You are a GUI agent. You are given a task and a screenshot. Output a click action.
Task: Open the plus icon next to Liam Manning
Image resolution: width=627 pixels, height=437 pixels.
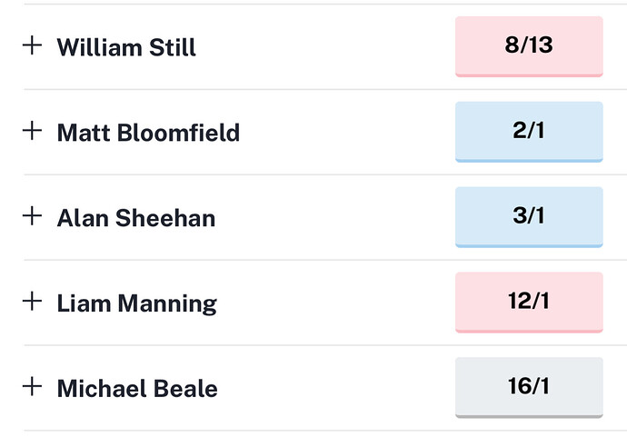coord(32,301)
